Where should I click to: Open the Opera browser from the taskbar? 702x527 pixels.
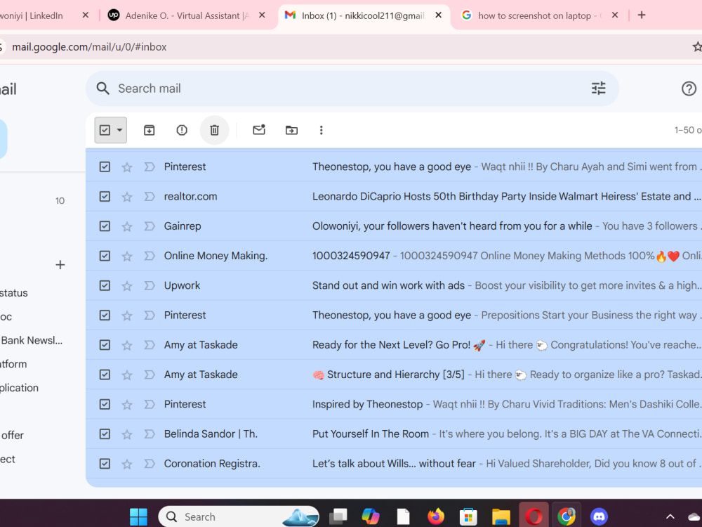point(534,516)
